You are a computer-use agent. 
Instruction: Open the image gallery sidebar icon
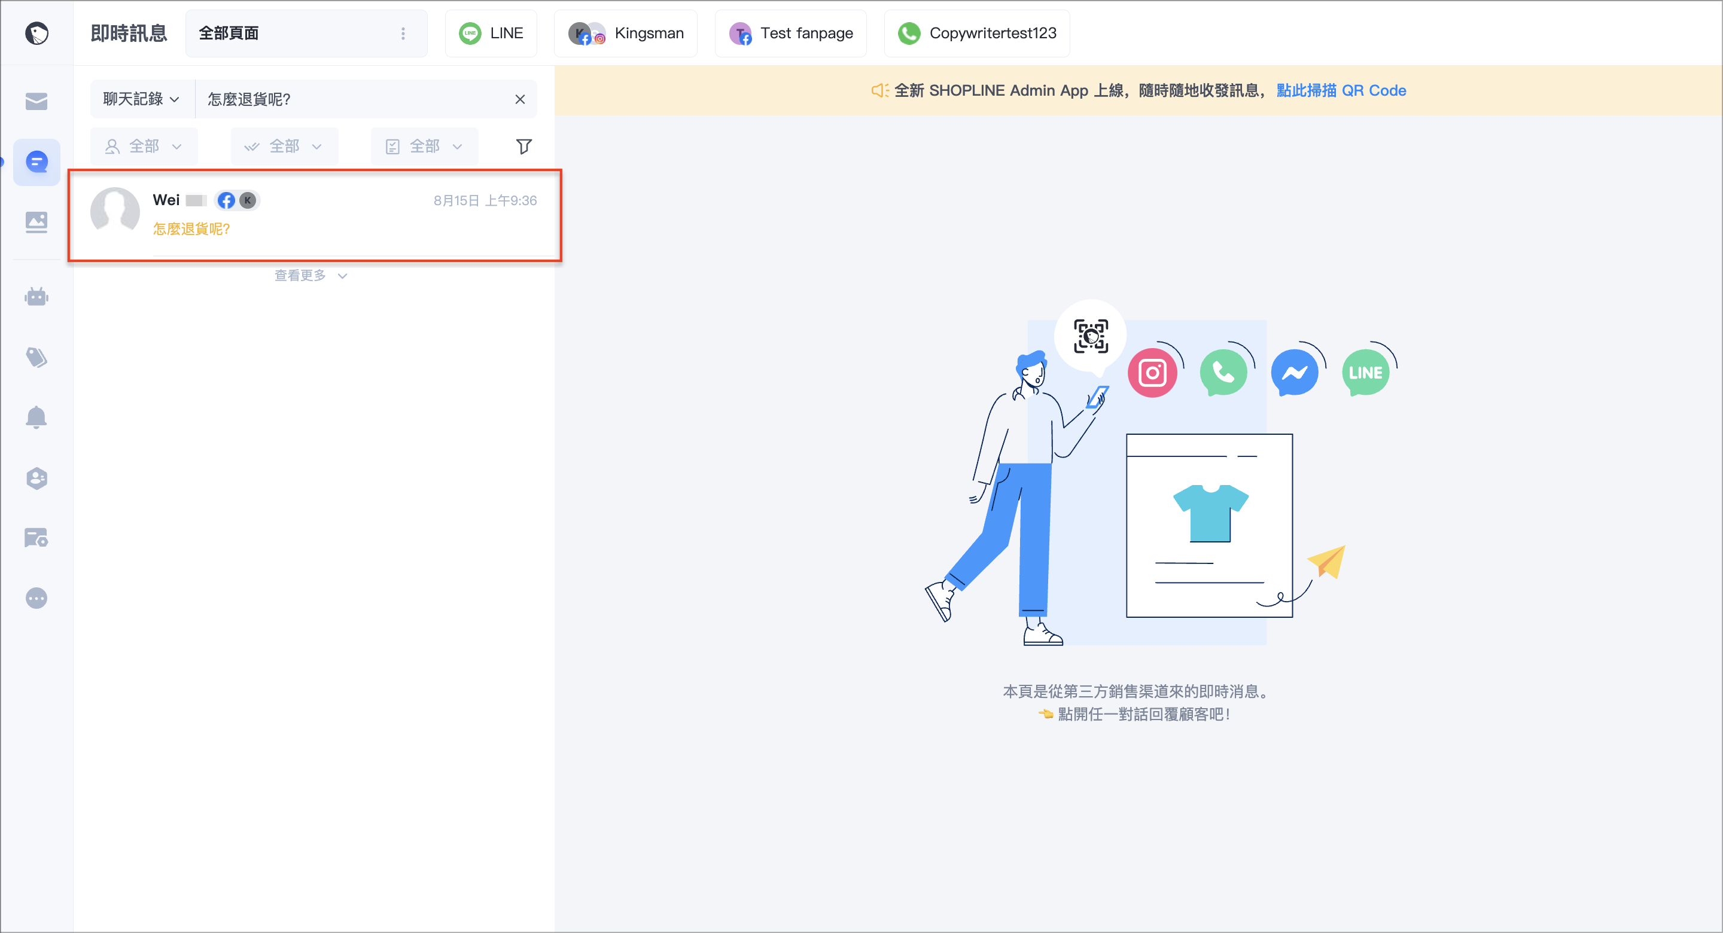tap(36, 222)
